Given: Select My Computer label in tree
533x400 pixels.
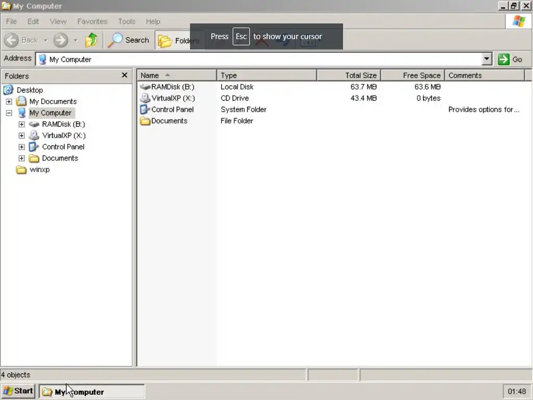Looking at the screenshot, I should pos(50,113).
